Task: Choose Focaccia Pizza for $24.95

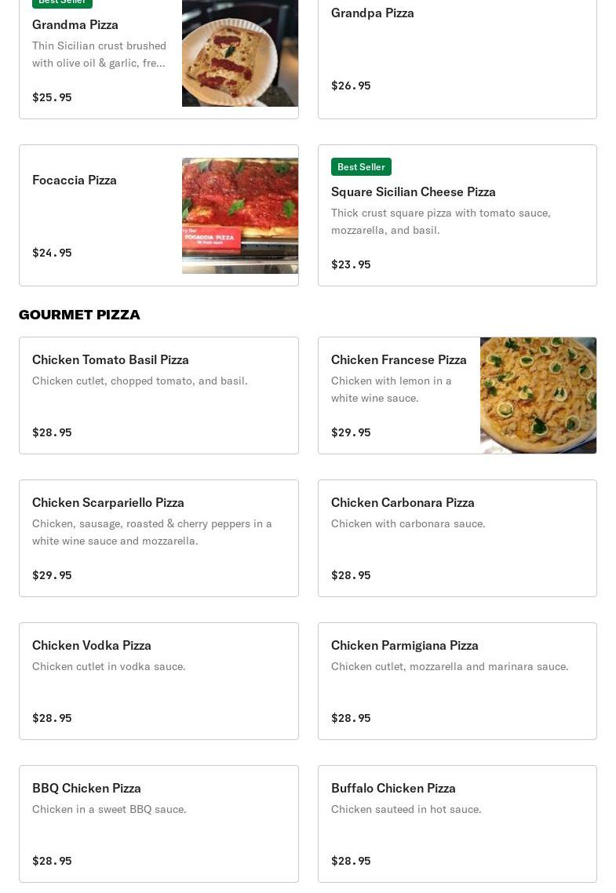Action: click(x=159, y=215)
